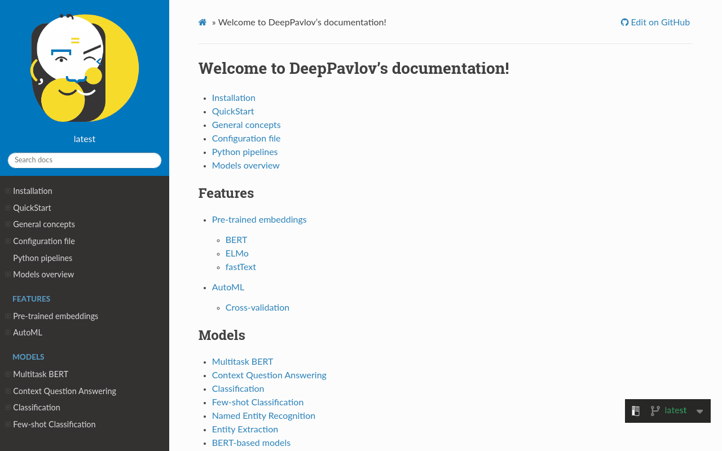
Task: Open the Cross-validation link
Action: [x=257, y=308]
